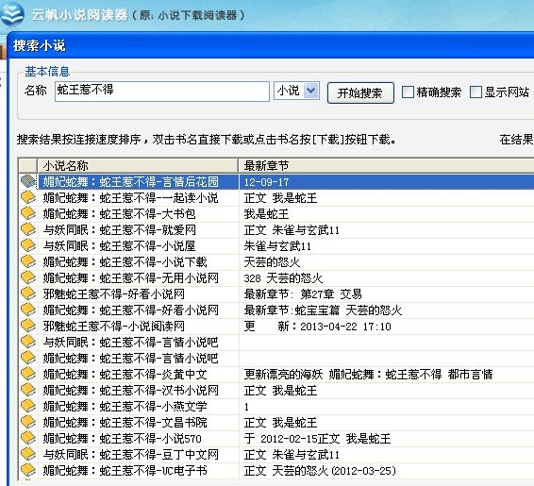This screenshot has width=534, height=486.
Task: Click book icon beside UC电子书 row
Action: coord(28,470)
